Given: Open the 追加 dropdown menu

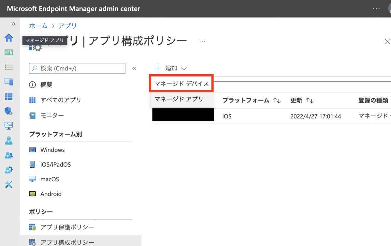Looking at the screenshot, I should [171, 68].
